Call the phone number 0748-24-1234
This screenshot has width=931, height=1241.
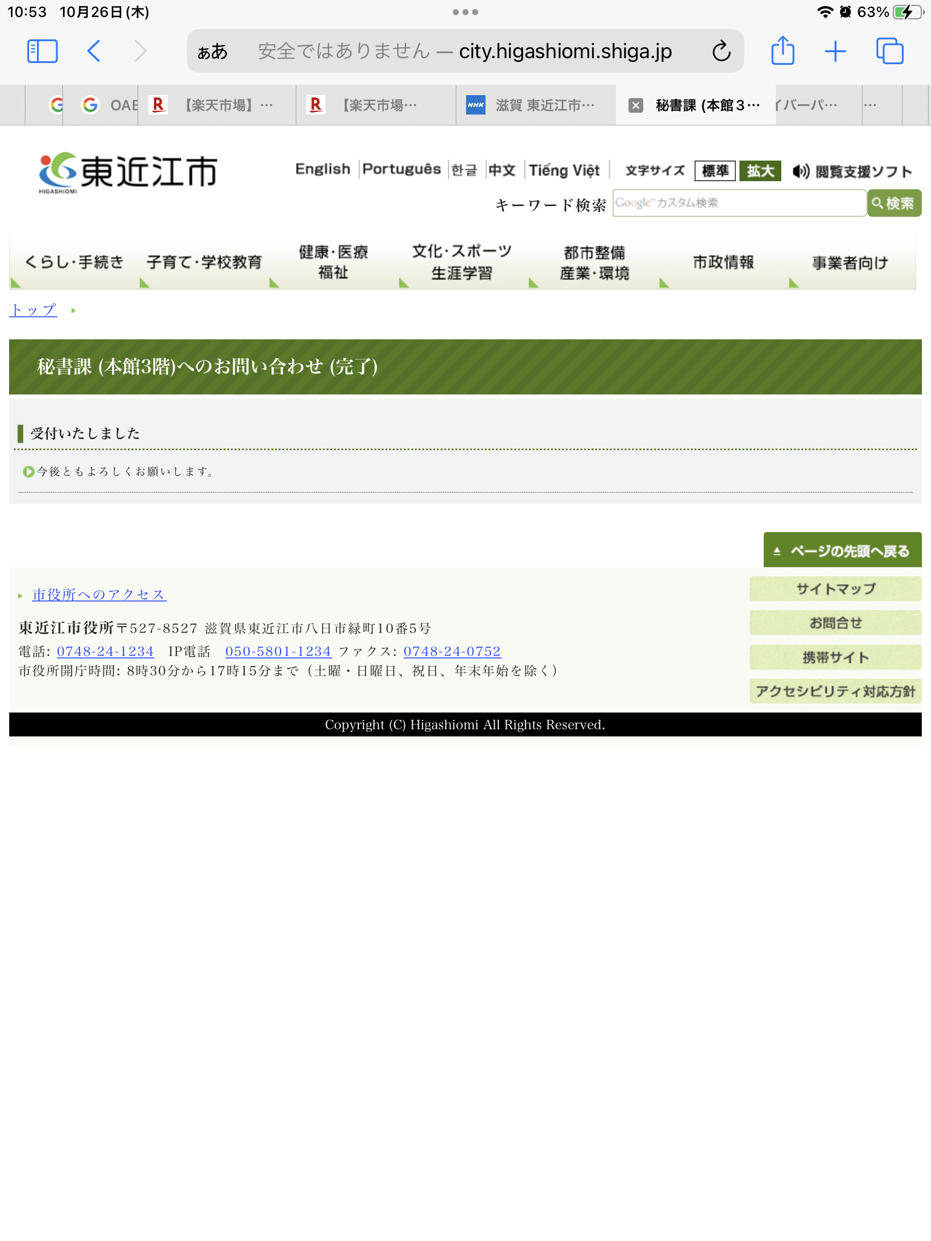[105, 651]
